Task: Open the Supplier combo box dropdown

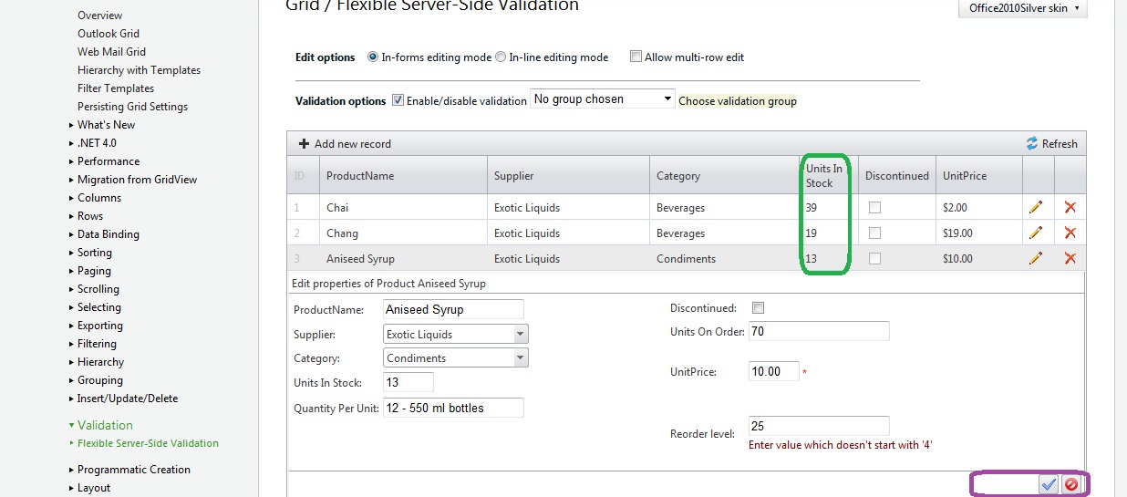Action: [521, 335]
